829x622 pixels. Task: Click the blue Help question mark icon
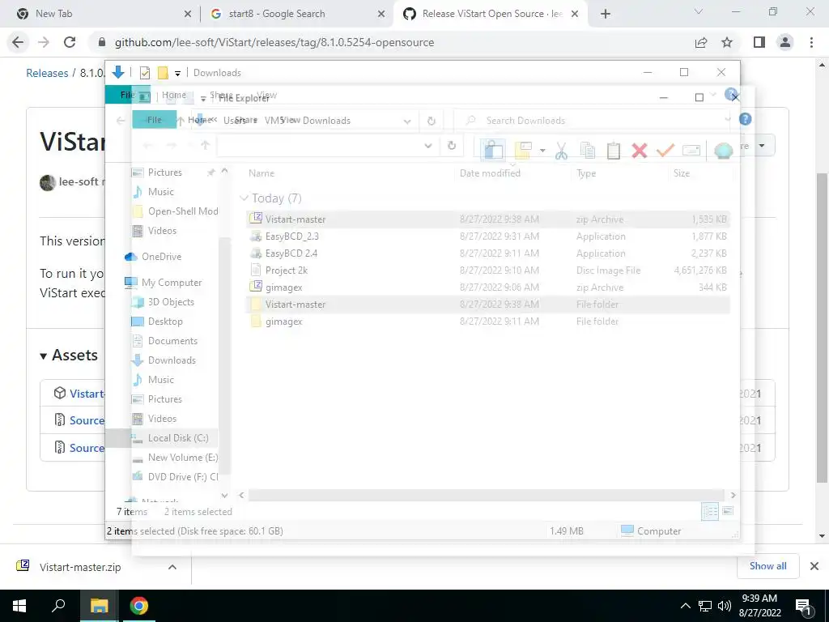tap(745, 119)
